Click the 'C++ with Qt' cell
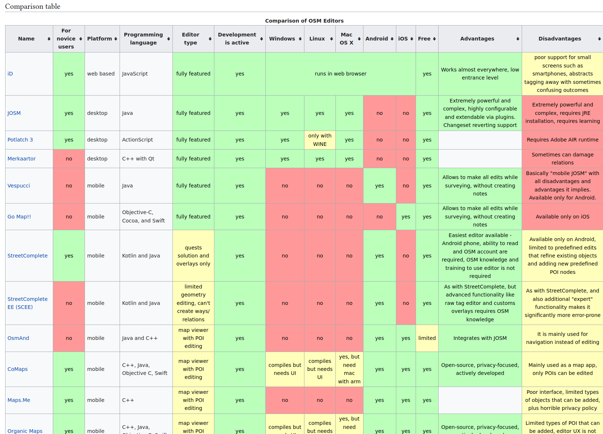 [x=146, y=159]
